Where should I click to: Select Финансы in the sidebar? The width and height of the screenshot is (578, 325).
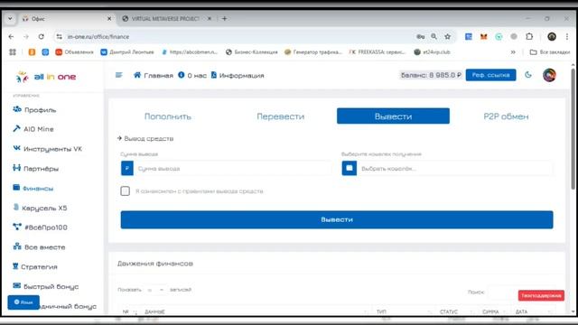coord(33,189)
